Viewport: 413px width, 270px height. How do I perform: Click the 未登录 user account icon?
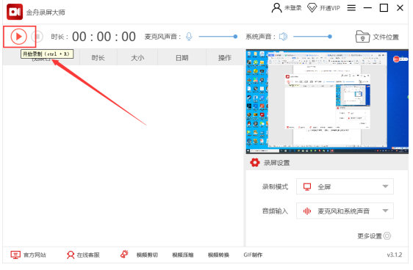(x=287, y=8)
